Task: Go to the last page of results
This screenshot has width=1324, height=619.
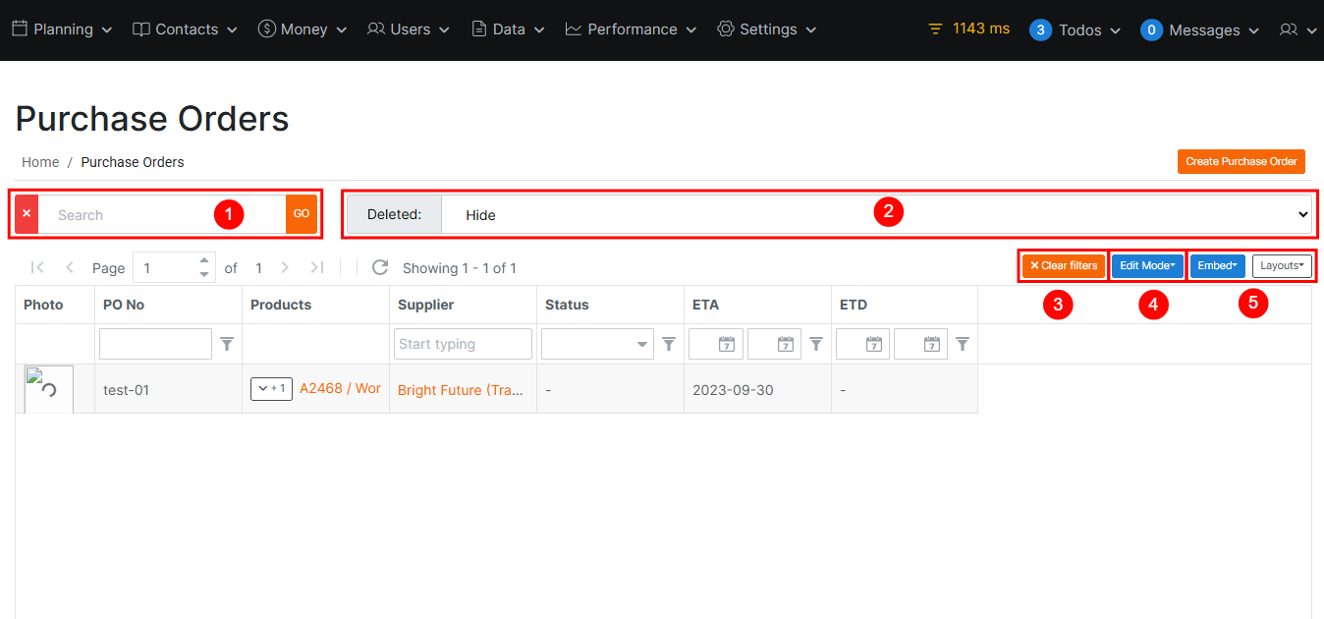Action: [315, 267]
